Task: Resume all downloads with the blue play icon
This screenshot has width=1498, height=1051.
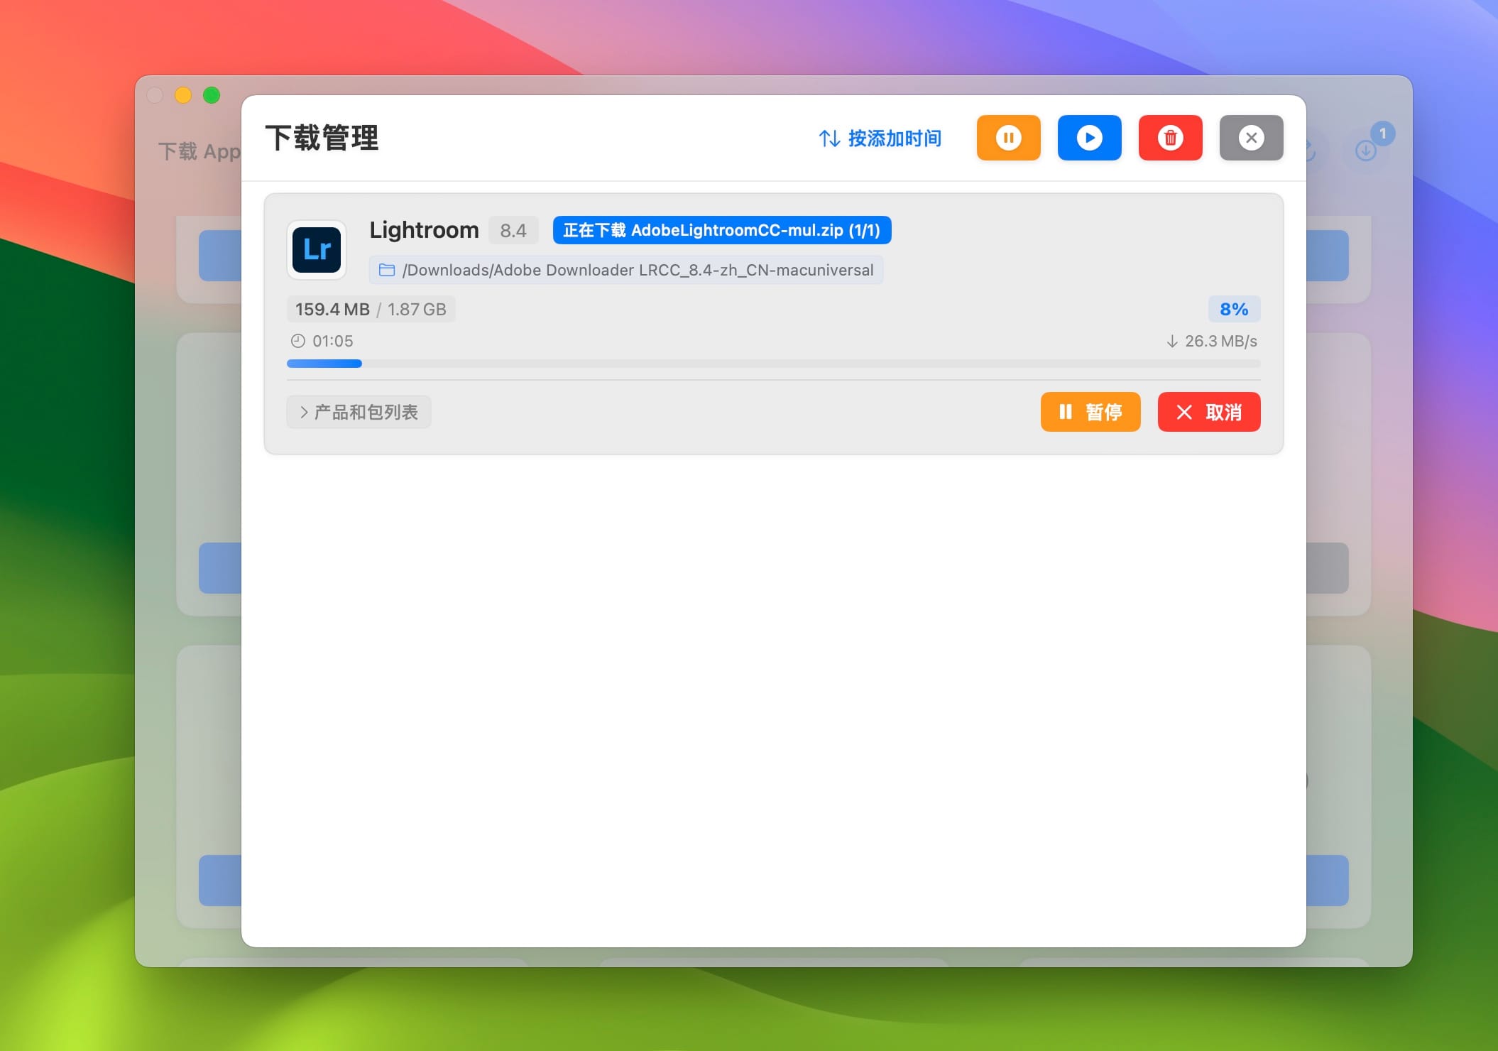Action: (1089, 138)
